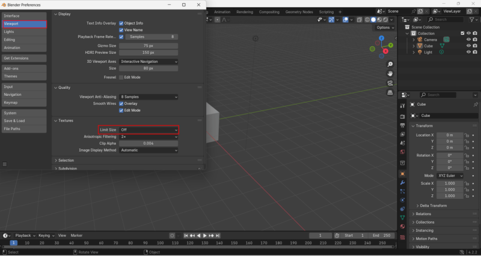Open the Texture properties checker tab
Image resolution: width=481 pixels, height=256 pixels.
402,237
